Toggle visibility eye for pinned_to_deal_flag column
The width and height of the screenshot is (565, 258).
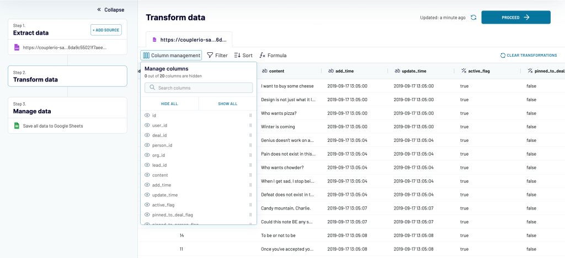(147, 215)
